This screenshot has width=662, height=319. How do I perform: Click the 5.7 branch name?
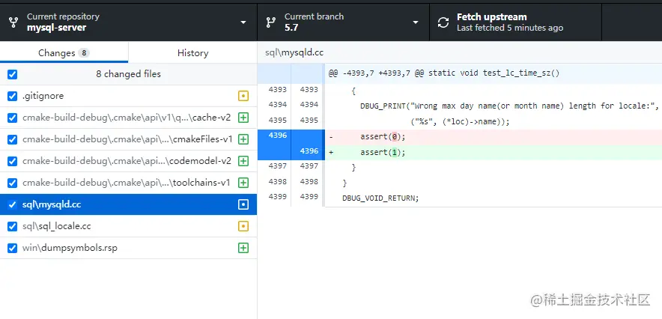(291, 28)
